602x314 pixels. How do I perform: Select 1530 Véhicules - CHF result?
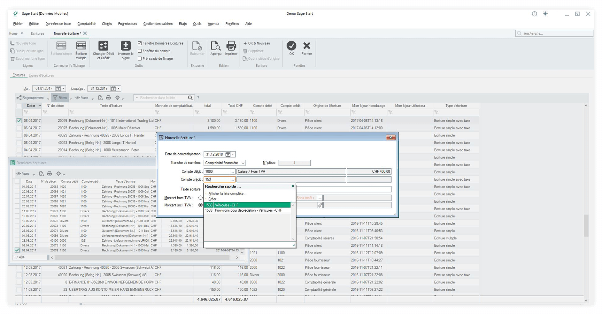click(247, 205)
